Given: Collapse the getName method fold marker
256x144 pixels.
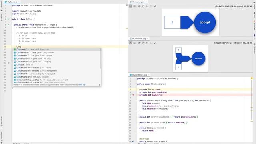Looking at the screenshot, I should pos(137,128).
